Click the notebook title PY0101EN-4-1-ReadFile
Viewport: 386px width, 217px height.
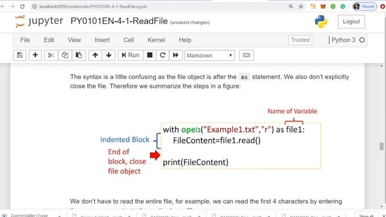click(119, 21)
